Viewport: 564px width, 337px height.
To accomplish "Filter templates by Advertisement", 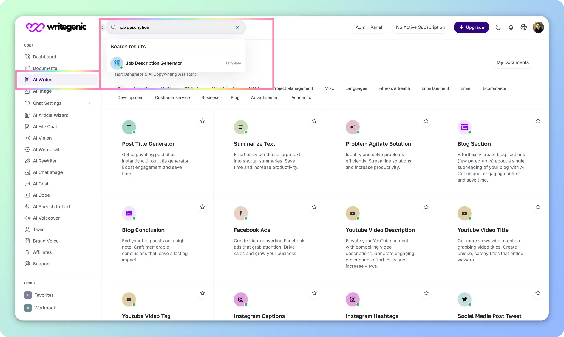I will [265, 98].
